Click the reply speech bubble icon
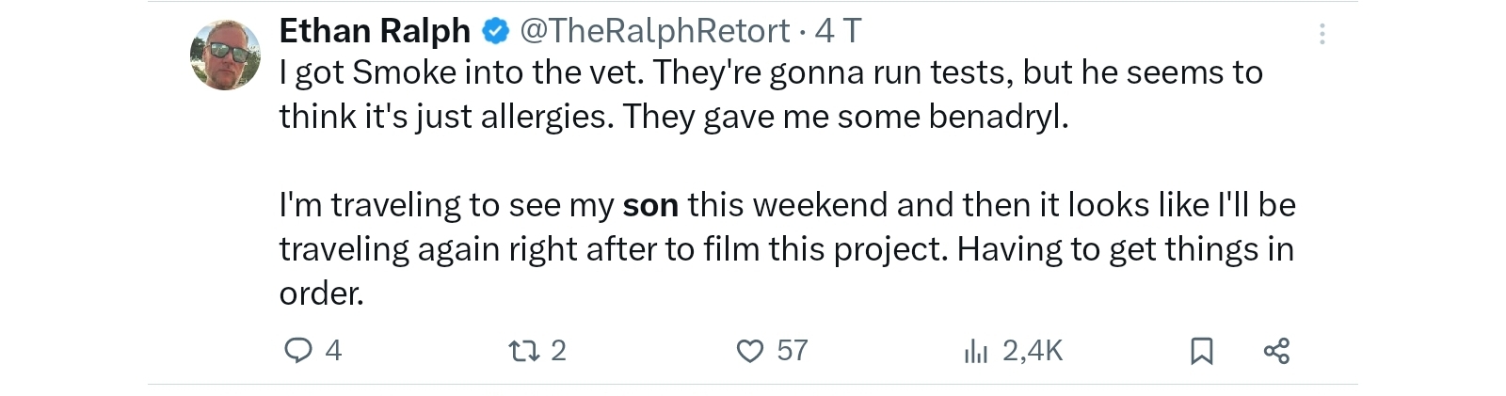The width and height of the screenshot is (1506, 396). pos(297,351)
